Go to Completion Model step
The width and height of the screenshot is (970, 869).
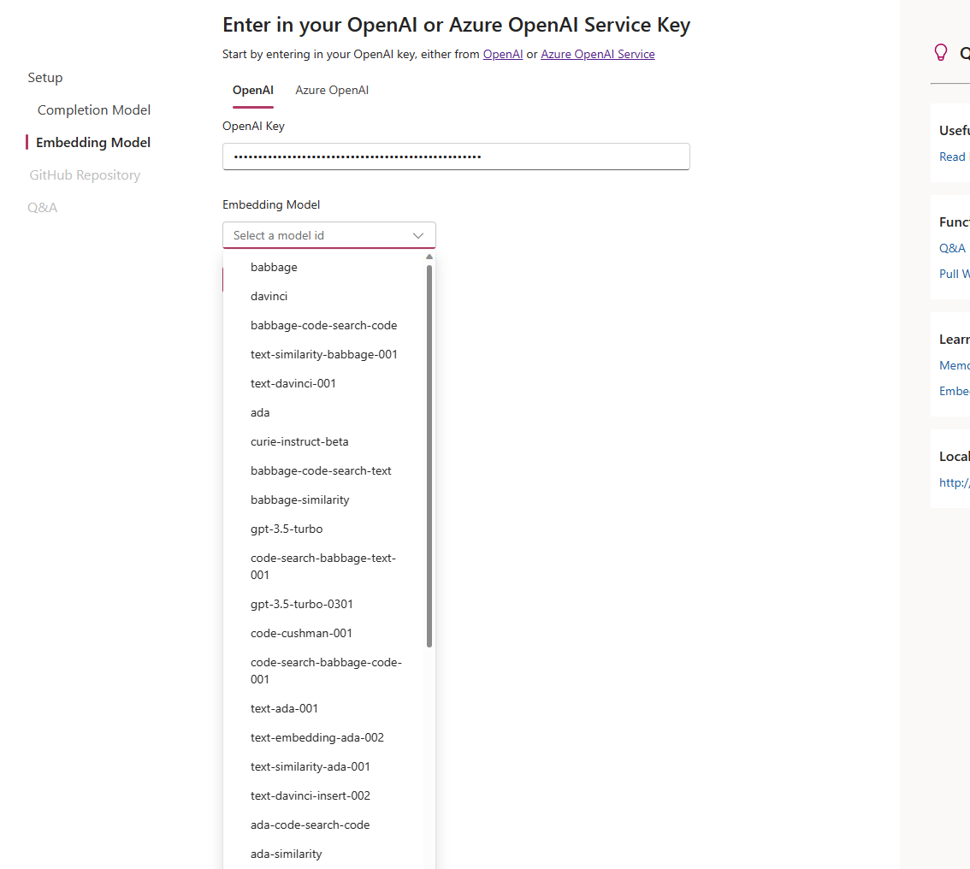coord(94,110)
